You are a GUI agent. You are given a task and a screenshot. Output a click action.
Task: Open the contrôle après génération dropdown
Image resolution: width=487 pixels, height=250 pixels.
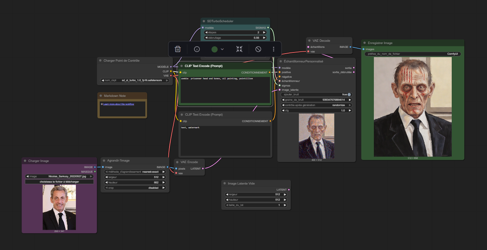(317, 105)
